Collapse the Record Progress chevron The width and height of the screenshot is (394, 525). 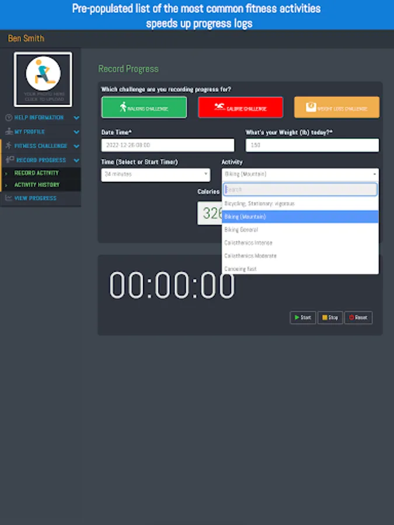point(76,160)
